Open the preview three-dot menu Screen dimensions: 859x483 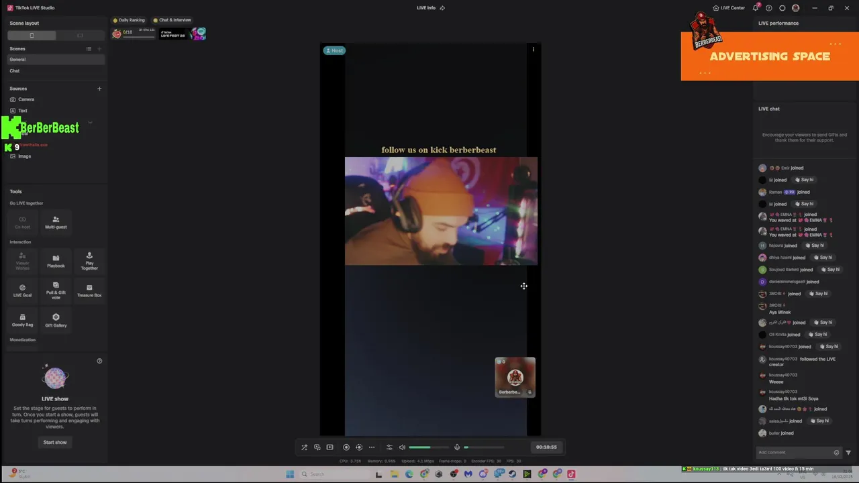(534, 49)
